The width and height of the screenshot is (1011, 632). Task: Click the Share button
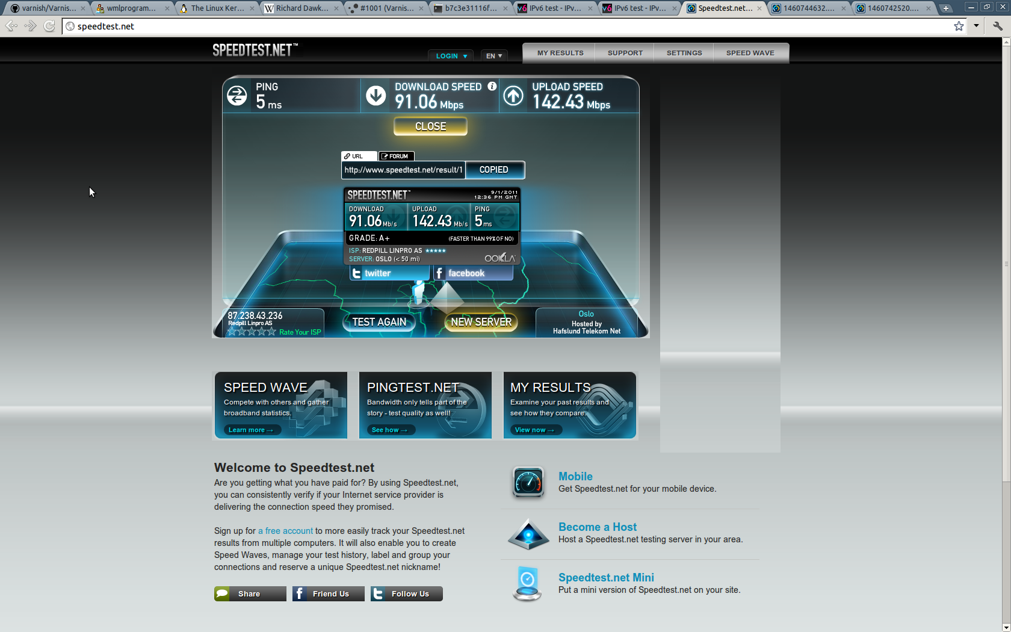pos(250,593)
